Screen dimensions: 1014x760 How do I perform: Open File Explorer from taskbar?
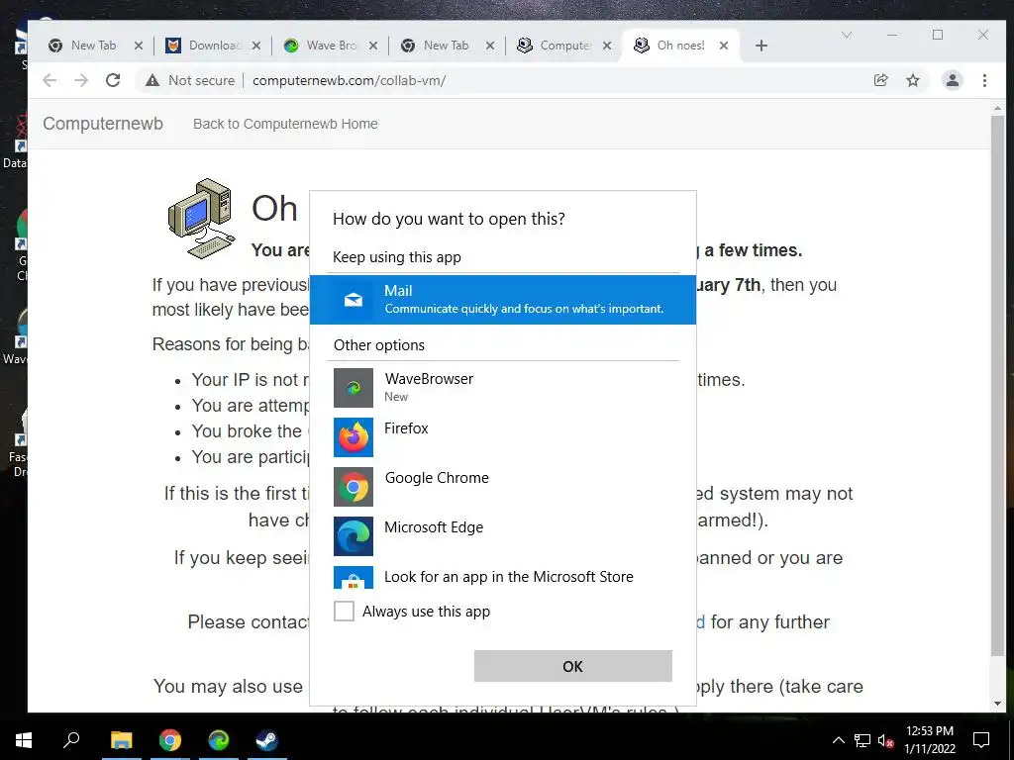point(121,739)
